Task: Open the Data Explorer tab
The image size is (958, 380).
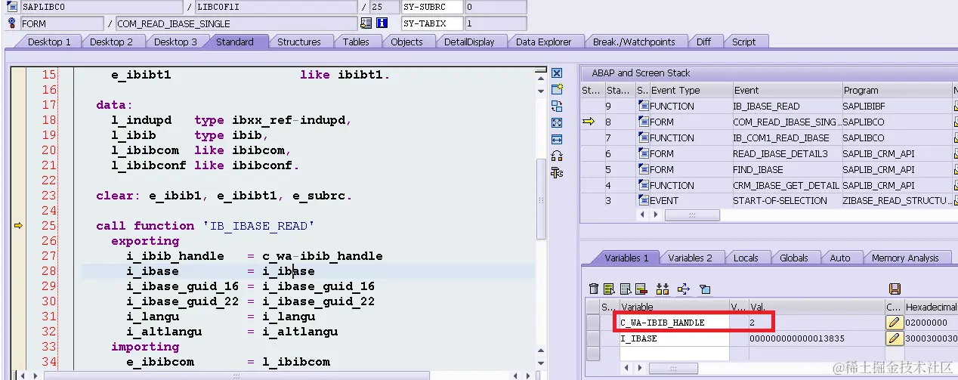Action: 544,42
